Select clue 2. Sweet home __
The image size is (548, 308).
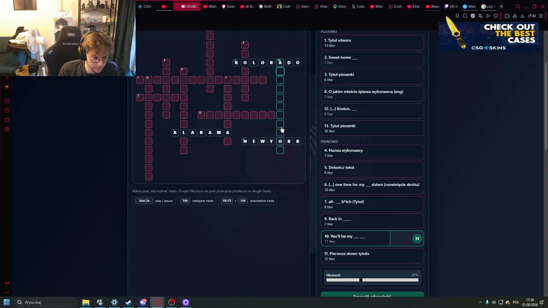(x=372, y=60)
